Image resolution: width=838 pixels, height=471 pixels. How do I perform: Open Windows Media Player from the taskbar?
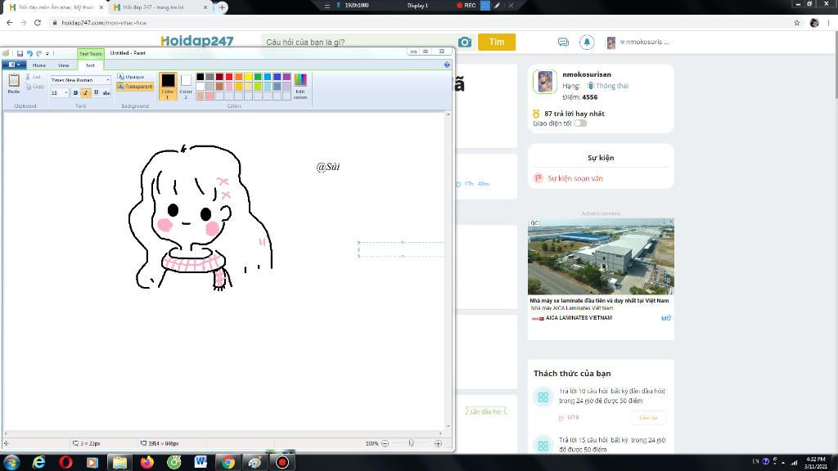coord(92,462)
